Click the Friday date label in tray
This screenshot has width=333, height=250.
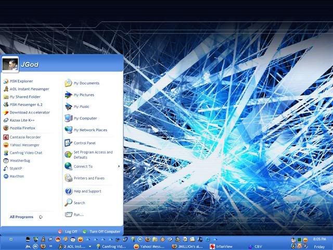(x=319, y=247)
